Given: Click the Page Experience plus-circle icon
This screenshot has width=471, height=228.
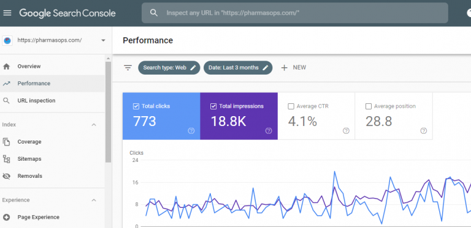Looking at the screenshot, I should (x=6, y=217).
